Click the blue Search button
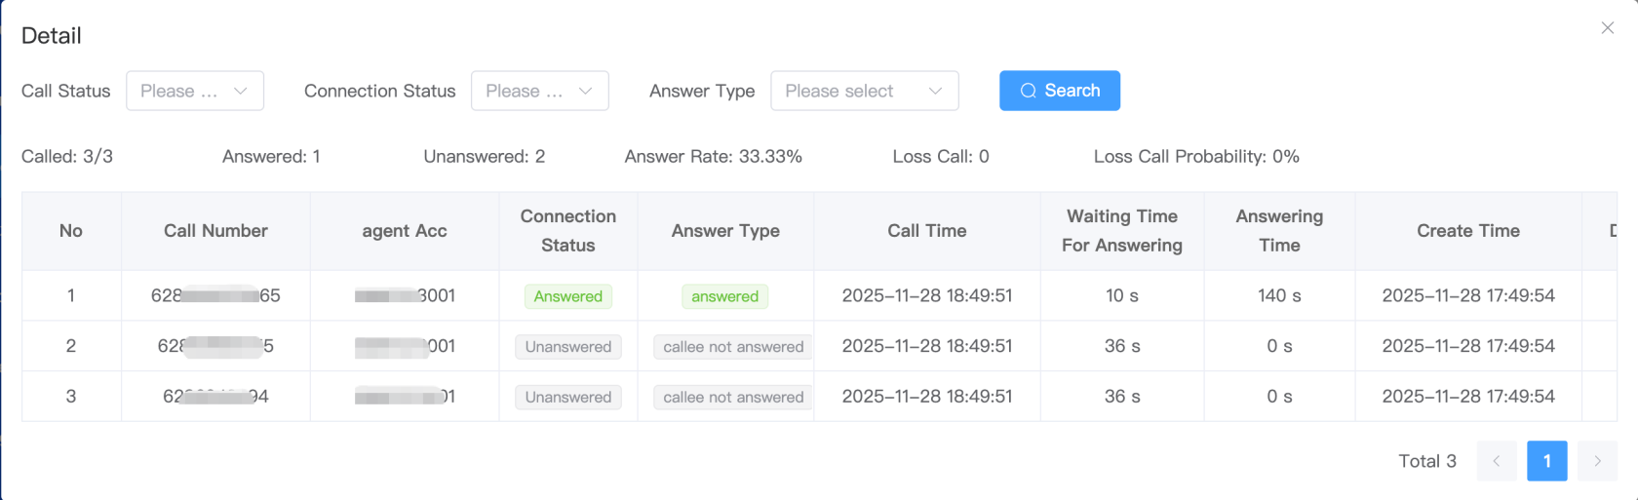 coord(1059,91)
